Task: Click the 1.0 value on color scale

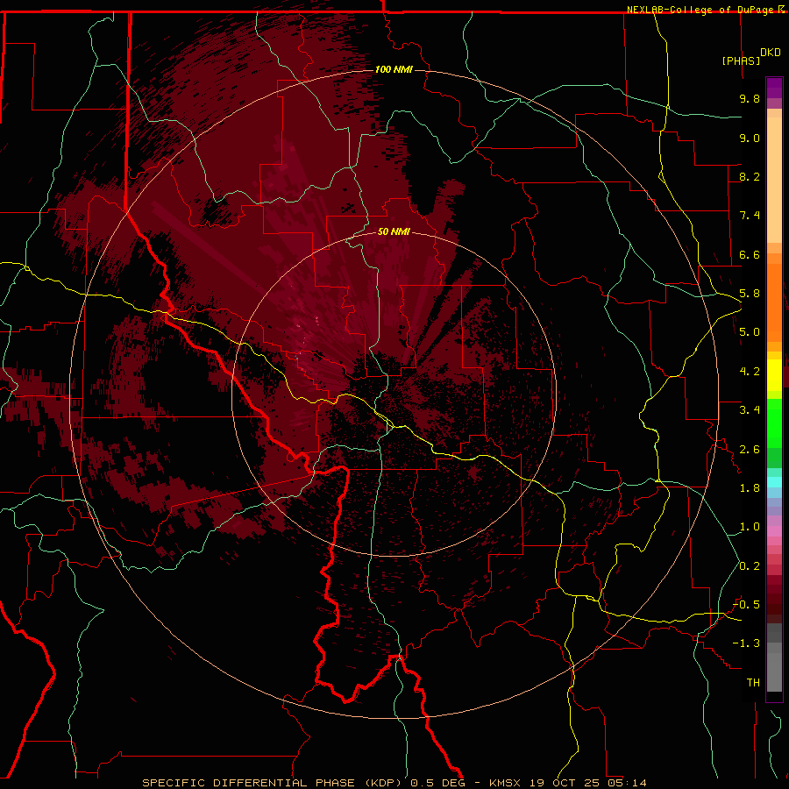Action: (750, 527)
